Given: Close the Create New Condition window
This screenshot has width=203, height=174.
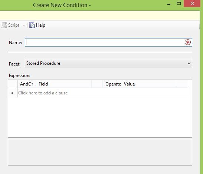Looking at the screenshot, I should point(192,4).
